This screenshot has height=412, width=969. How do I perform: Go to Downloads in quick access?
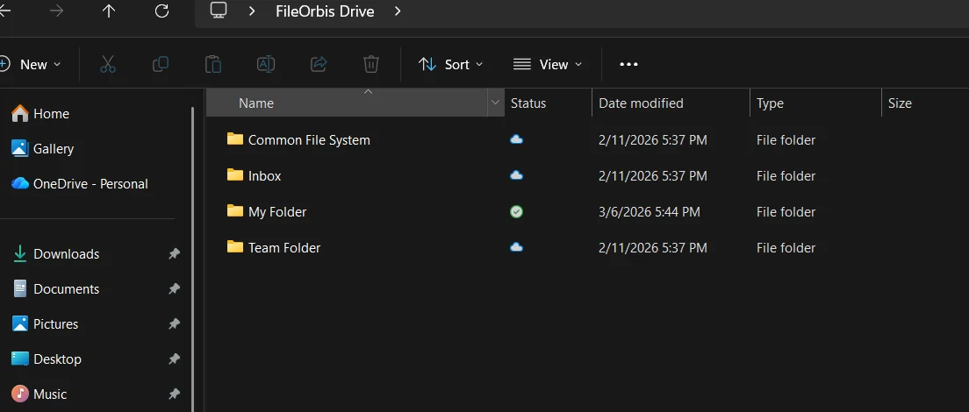66,254
